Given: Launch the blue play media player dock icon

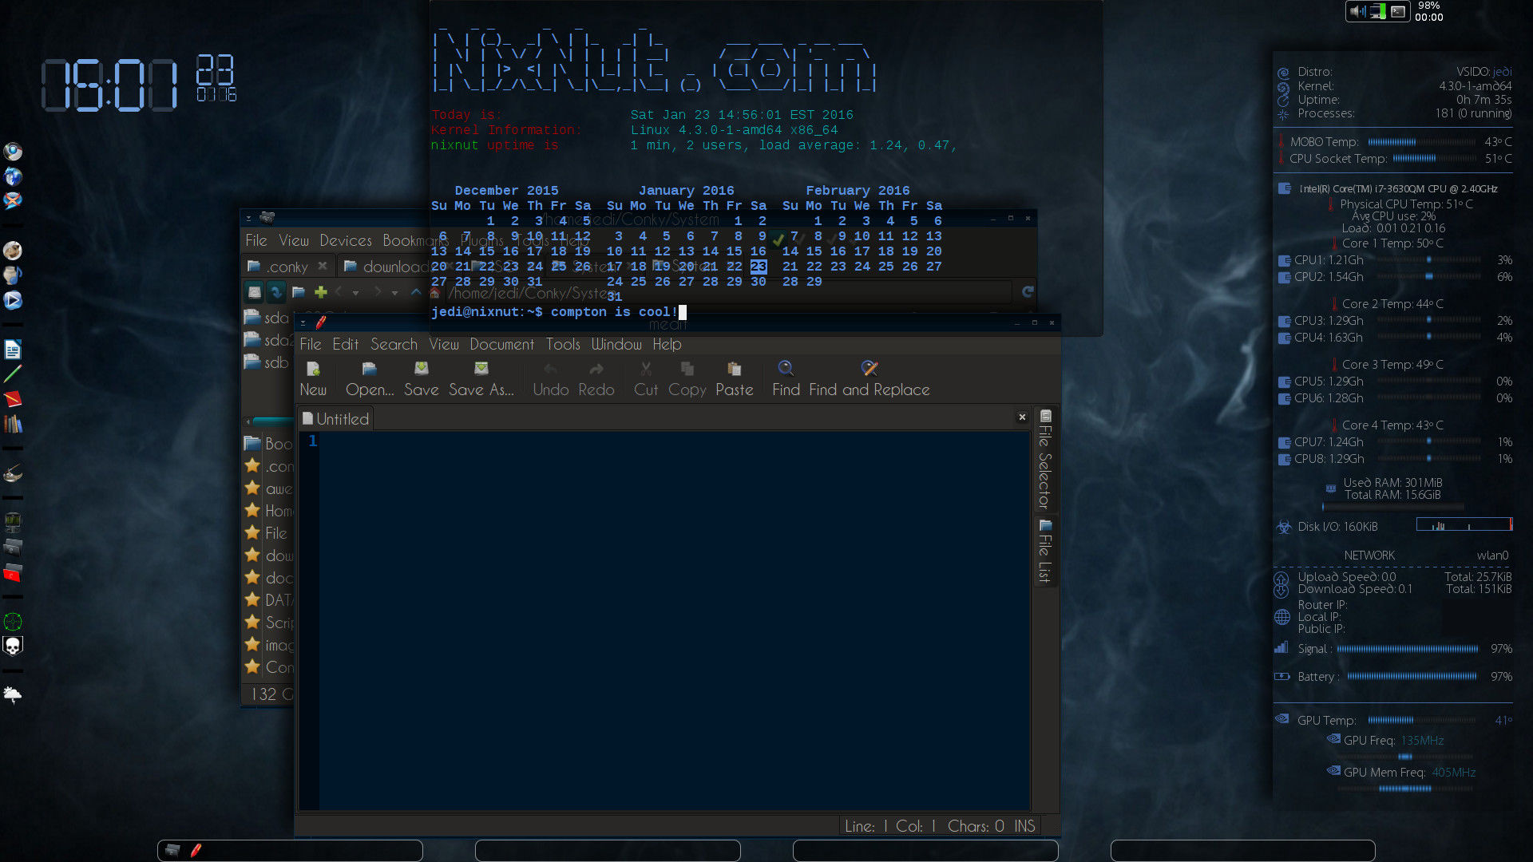Looking at the screenshot, I should pyautogui.click(x=13, y=300).
